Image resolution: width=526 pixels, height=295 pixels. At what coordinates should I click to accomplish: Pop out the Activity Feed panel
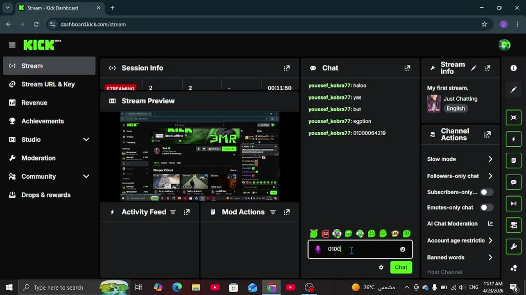187,212
